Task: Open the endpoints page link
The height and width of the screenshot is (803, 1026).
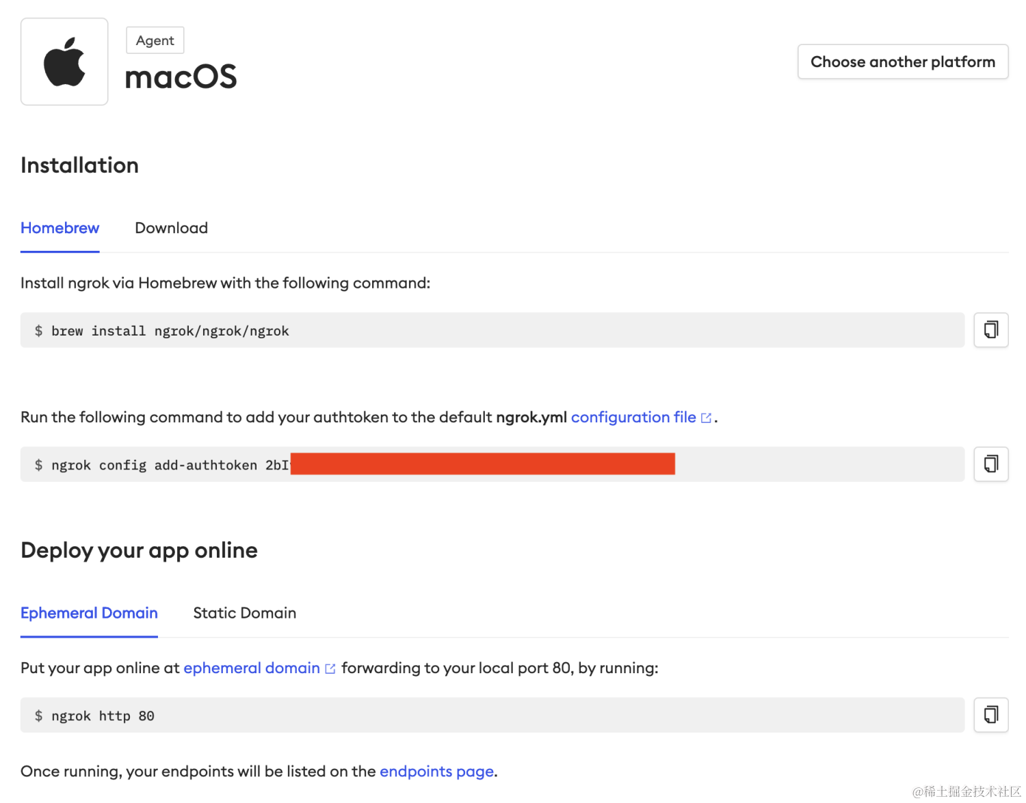Action: click(x=436, y=771)
